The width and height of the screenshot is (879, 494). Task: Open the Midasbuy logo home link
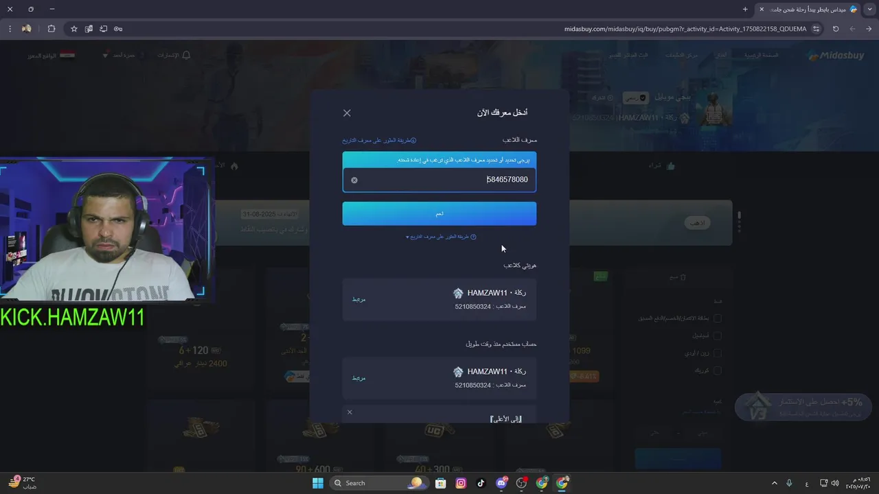tap(836, 56)
